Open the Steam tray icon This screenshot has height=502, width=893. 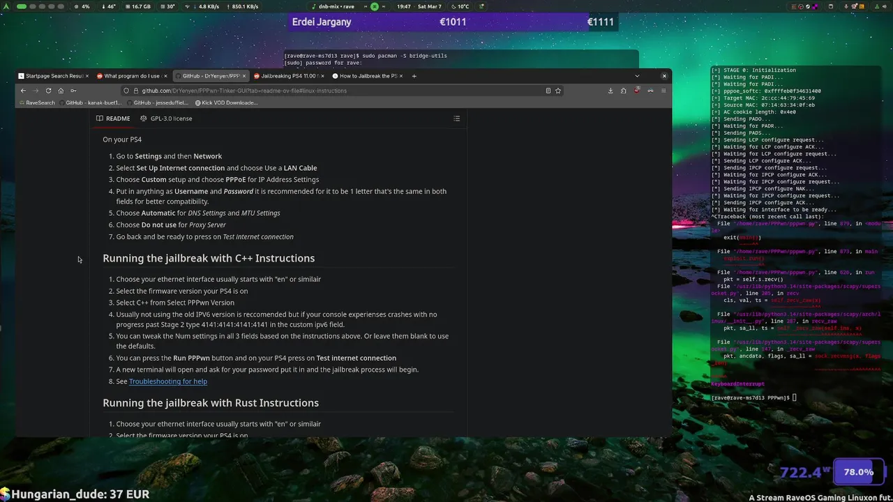808,6
